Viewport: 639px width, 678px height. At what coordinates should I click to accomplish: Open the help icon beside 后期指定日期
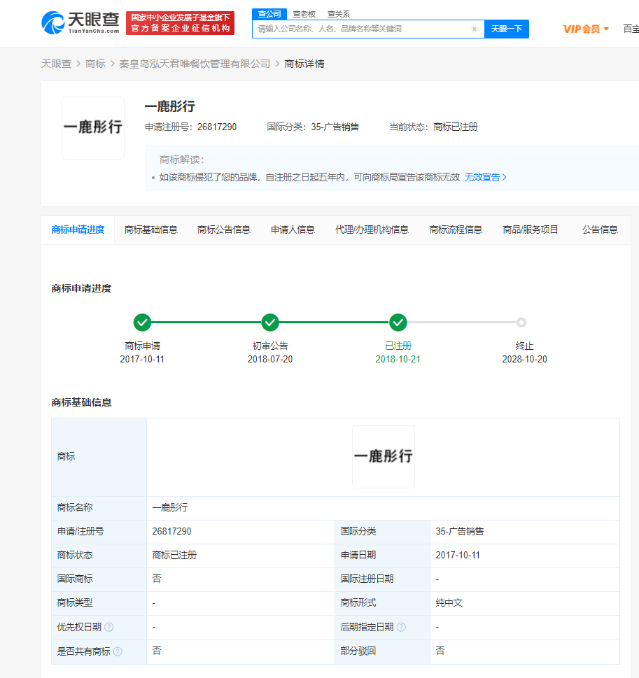pyautogui.click(x=400, y=627)
